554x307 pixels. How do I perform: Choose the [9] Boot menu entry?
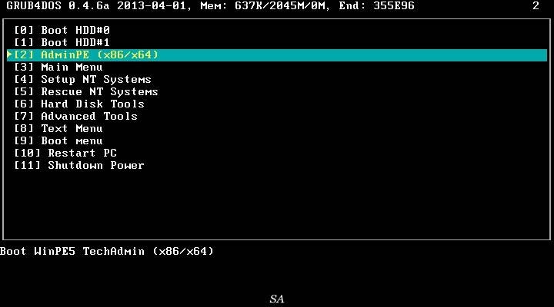[x=58, y=141]
